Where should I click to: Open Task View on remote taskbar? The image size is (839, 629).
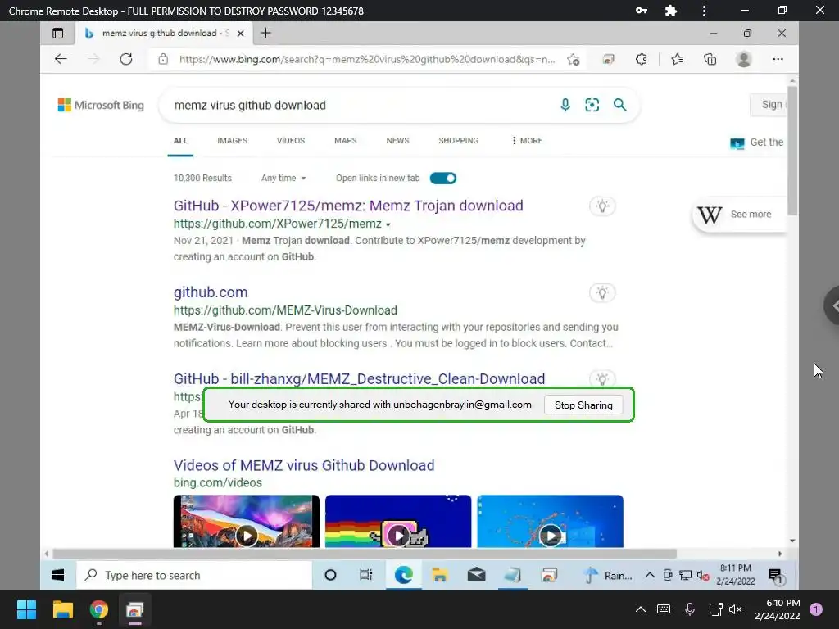pyautogui.click(x=366, y=575)
